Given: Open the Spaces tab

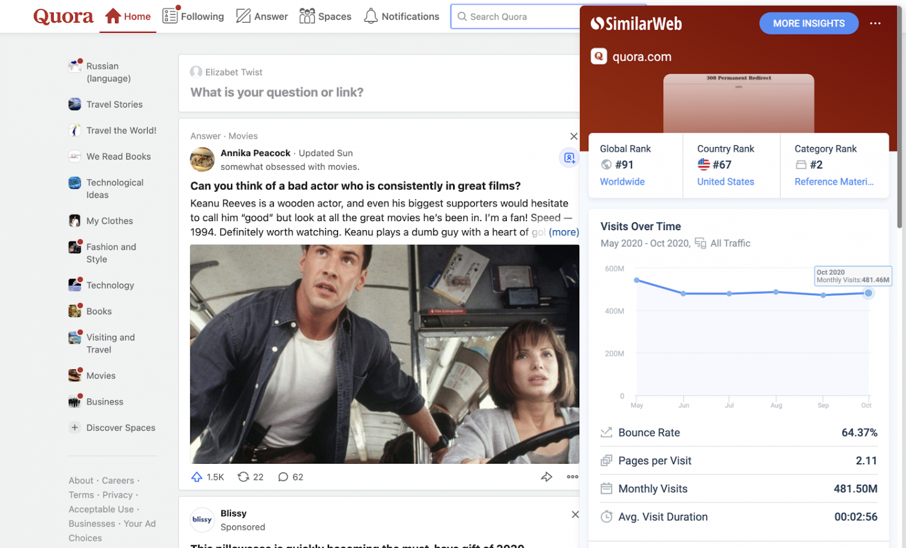Looking at the screenshot, I should tap(325, 16).
